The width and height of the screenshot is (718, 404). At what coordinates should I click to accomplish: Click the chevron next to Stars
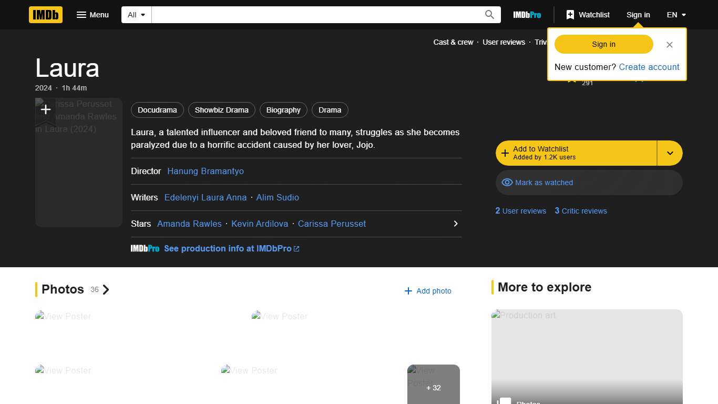click(x=456, y=224)
